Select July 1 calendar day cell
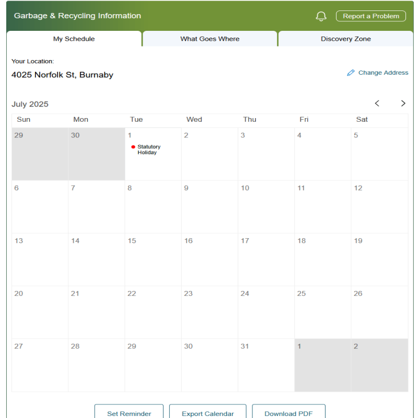The height and width of the screenshot is (418, 418). pyautogui.click(x=153, y=154)
